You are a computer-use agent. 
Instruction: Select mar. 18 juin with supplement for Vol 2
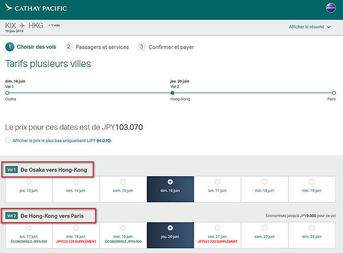(76, 235)
